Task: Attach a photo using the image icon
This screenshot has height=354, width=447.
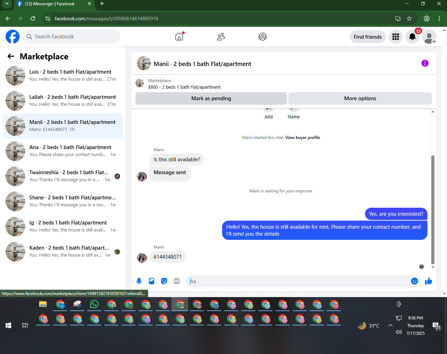Action: click(x=152, y=281)
